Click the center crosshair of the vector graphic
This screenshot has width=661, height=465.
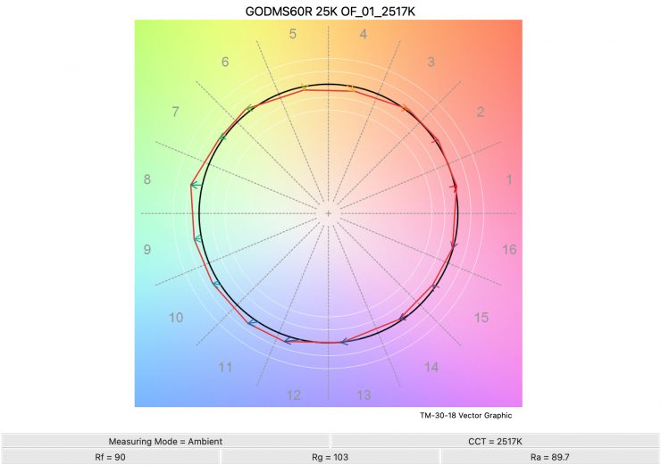(x=329, y=214)
